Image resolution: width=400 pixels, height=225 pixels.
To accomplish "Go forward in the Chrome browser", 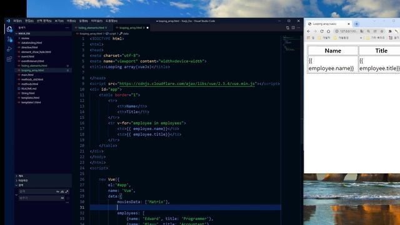I will (315, 31).
